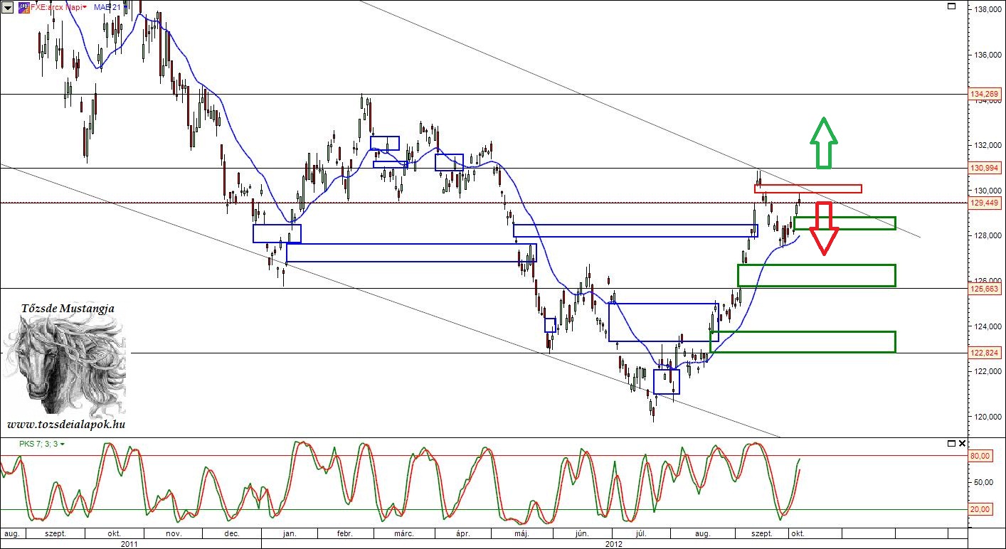Image resolution: width=1006 pixels, height=549 pixels.
Task: Click the 125,663 support level label
Action: 985,289
